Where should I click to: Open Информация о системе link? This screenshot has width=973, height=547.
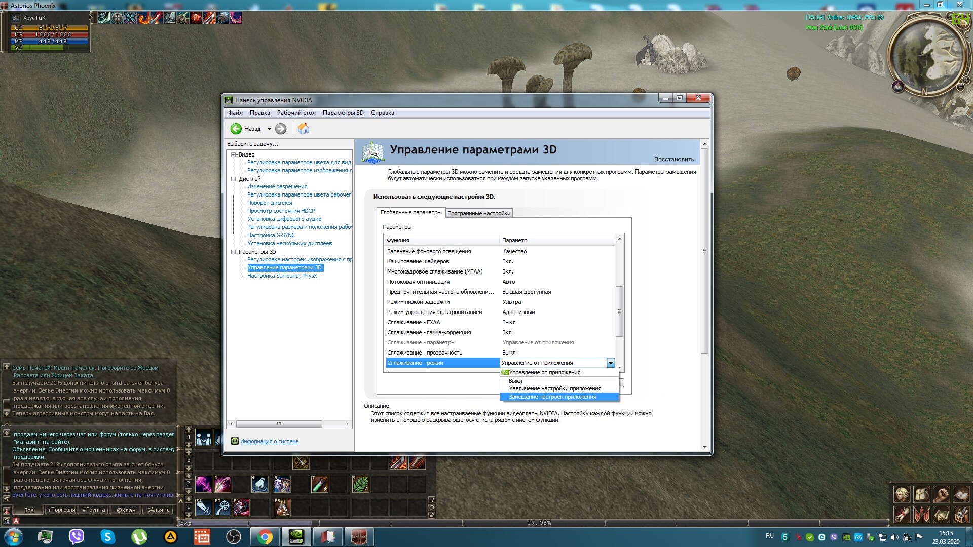[269, 441]
